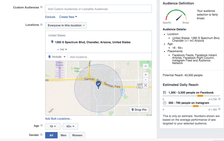Click the map zoom in plus button
Viewport: 224px width, 141px height.
click(146, 75)
